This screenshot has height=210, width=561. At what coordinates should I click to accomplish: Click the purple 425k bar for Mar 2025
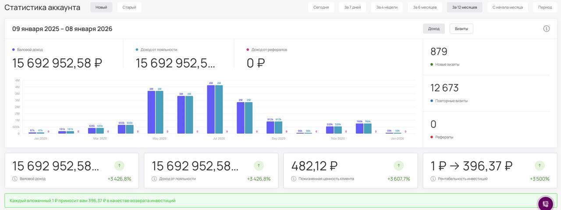(x=92, y=131)
